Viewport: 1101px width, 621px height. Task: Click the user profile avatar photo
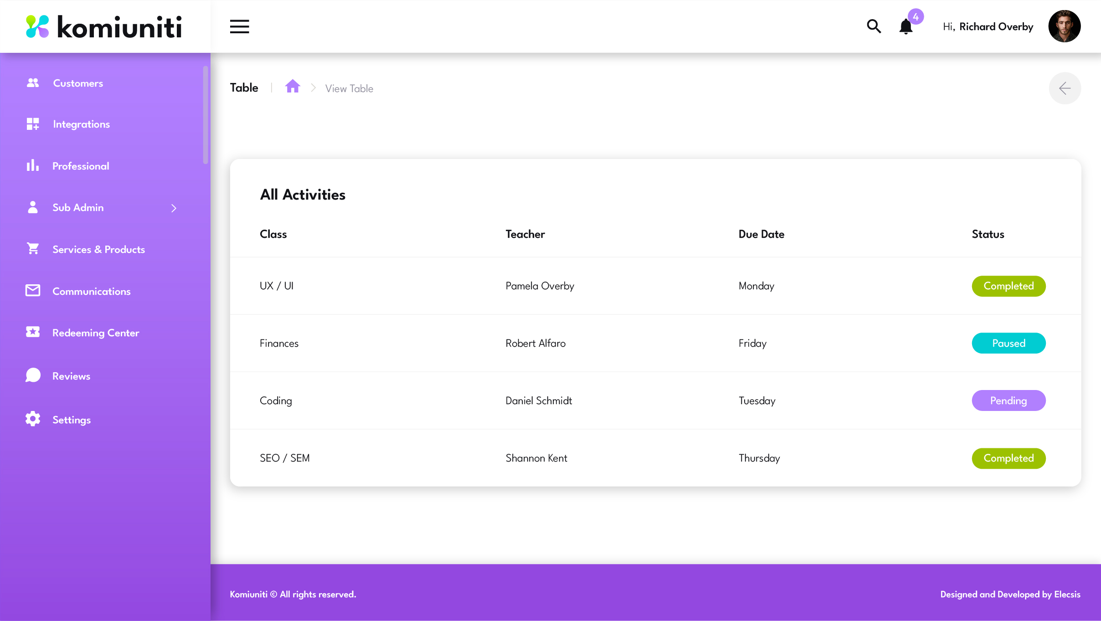(1064, 26)
